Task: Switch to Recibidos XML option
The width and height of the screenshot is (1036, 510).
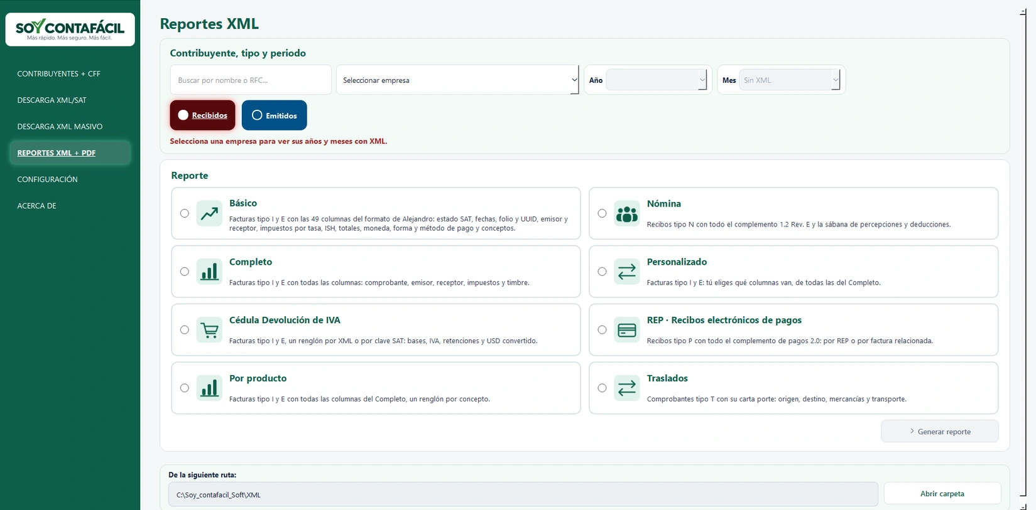Action: pyautogui.click(x=202, y=115)
